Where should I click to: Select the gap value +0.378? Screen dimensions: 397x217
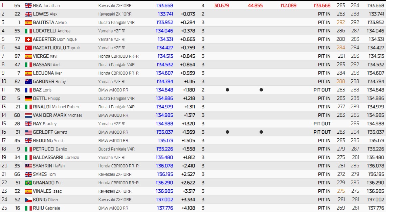(188, 31)
